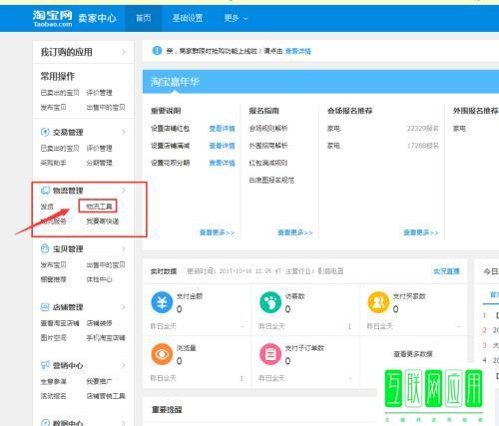
Task: Click the 宝贝管理 bag icon
Action: [x=45, y=248]
